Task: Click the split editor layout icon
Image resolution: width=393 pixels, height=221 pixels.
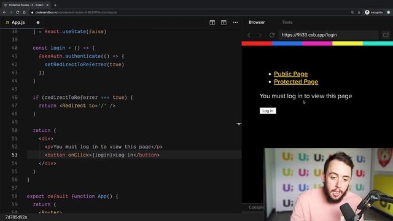Action: point(212,23)
